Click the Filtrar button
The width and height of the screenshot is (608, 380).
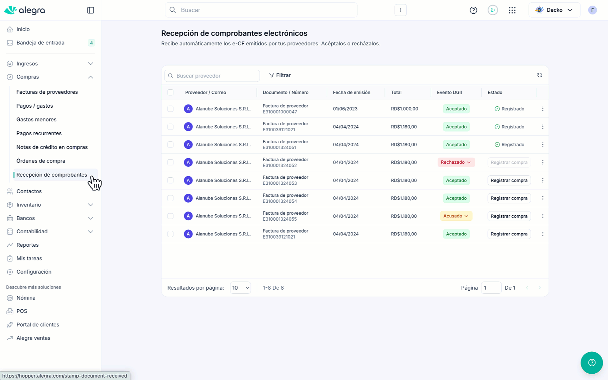pyautogui.click(x=280, y=75)
